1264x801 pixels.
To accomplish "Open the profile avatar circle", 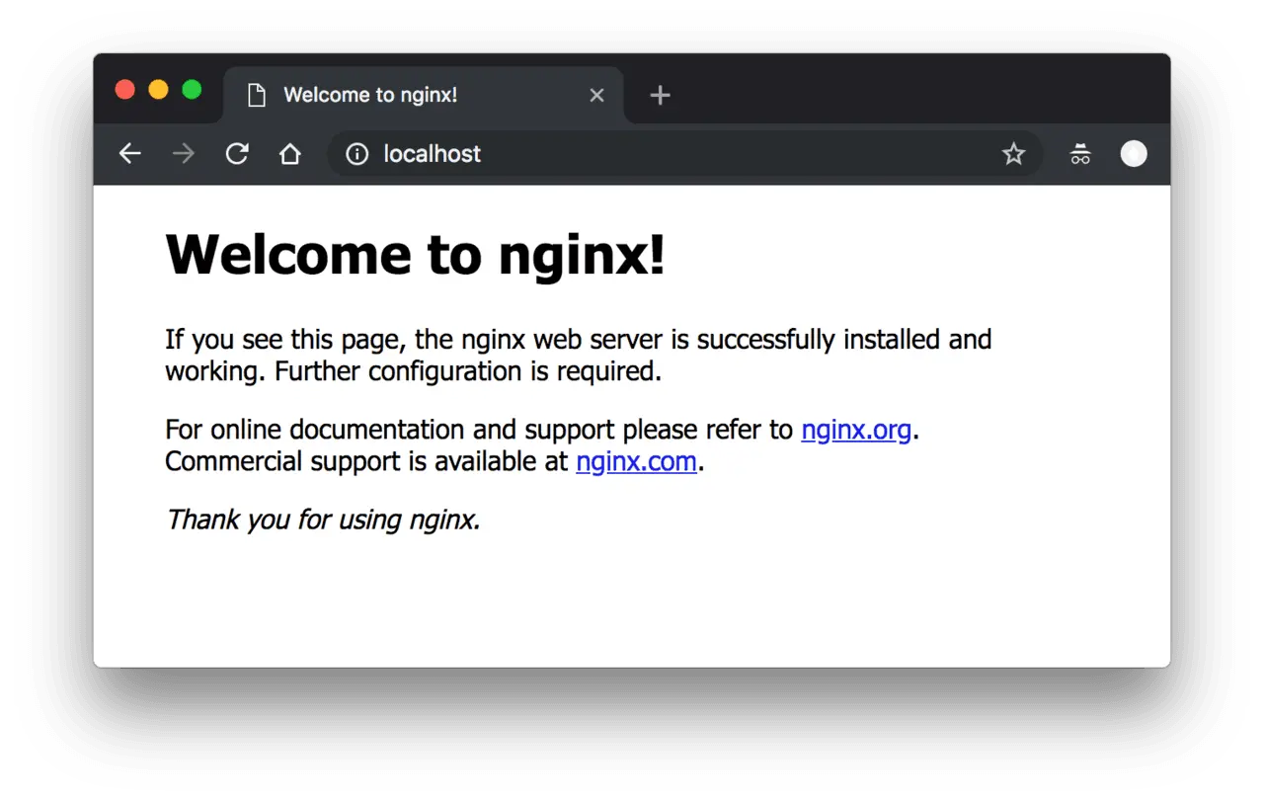I will click(x=1134, y=154).
